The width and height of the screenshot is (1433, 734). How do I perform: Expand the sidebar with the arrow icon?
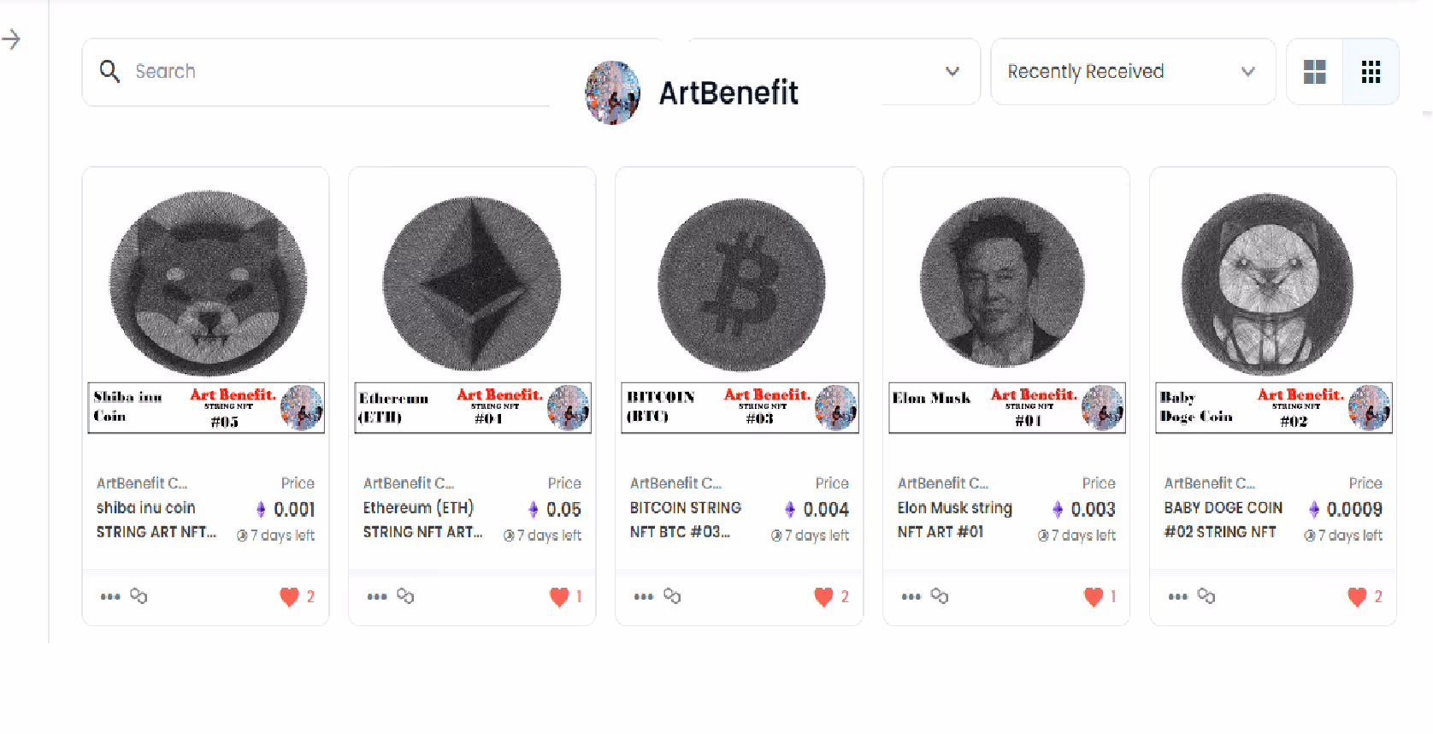pos(12,38)
